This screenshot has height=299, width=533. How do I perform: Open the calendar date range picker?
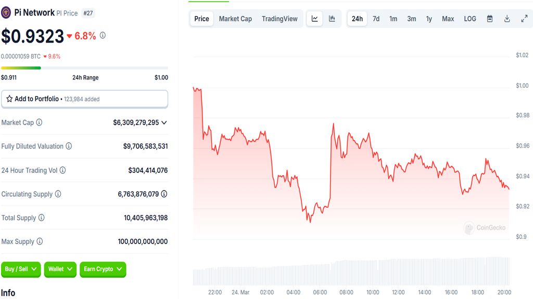[490, 19]
